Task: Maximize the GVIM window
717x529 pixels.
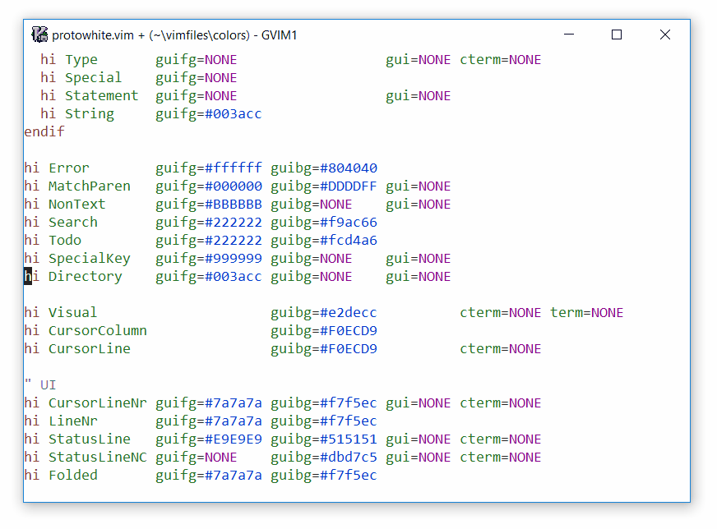Action: pyautogui.click(x=617, y=34)
